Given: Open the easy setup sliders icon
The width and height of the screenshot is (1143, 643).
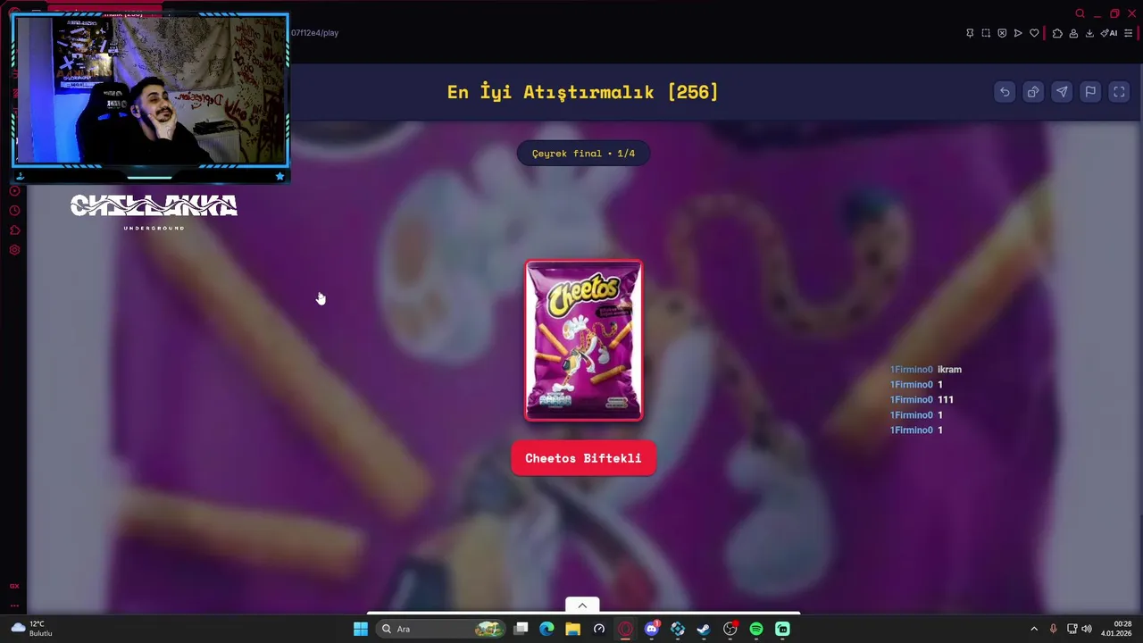Looking at the screenshot, I should [x=1129, y=33].
